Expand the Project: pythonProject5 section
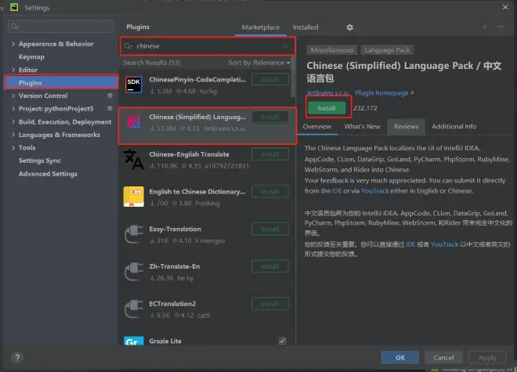The width and height of the screenshot is (517, 372). click(13, 109)
